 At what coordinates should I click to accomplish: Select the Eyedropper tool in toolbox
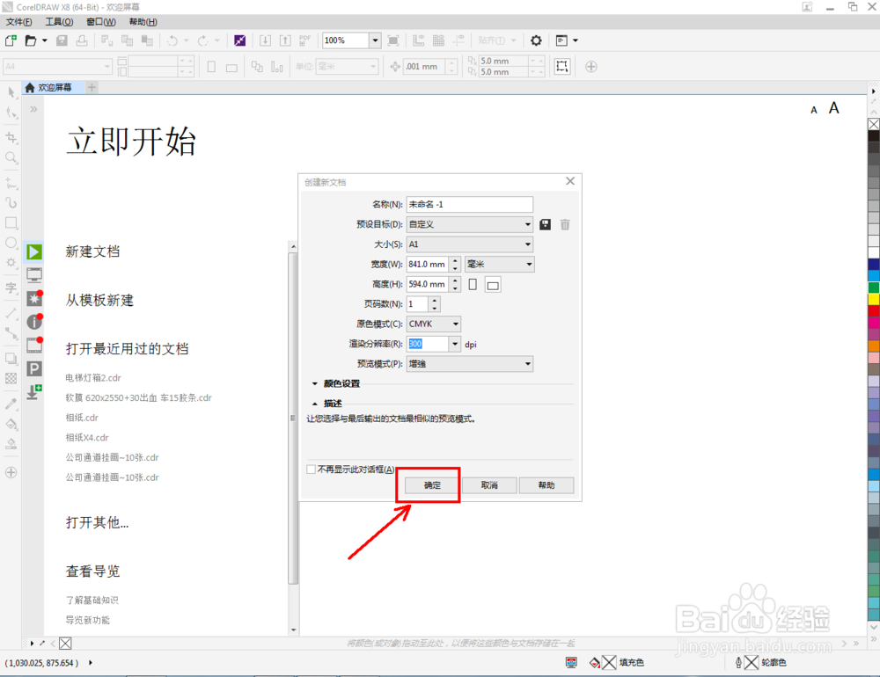[11, 404]
